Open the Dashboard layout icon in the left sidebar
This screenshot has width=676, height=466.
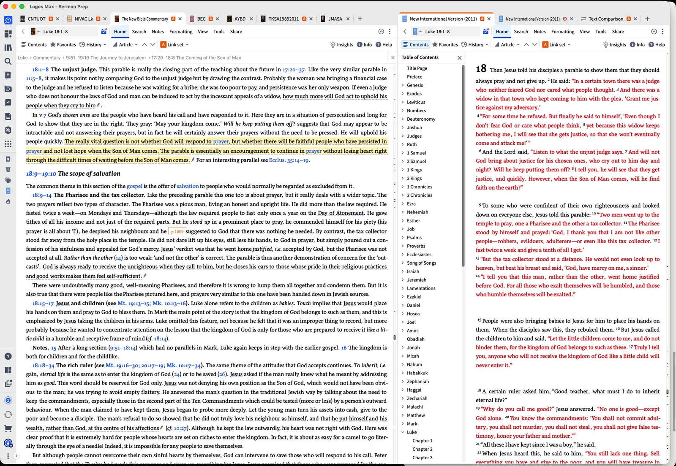[8, 34]
